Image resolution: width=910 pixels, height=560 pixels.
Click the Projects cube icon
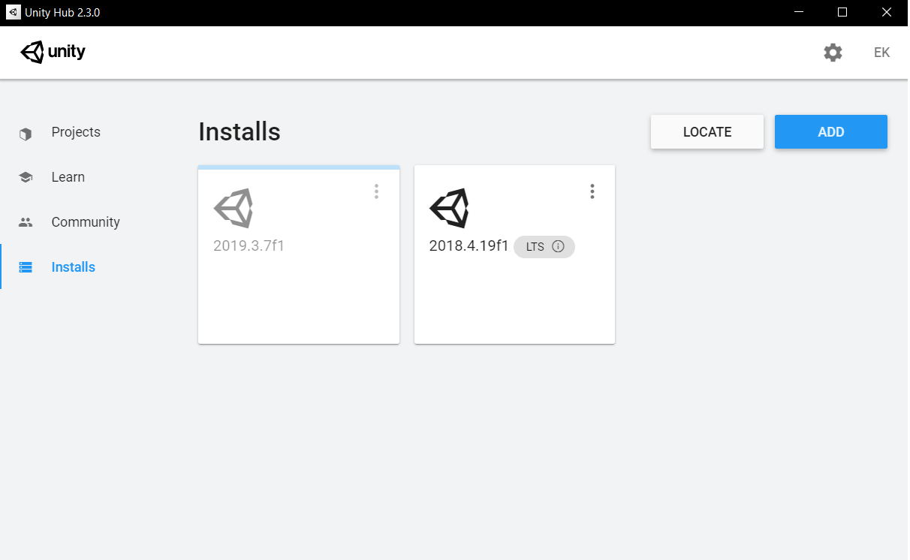coord(26,134)
